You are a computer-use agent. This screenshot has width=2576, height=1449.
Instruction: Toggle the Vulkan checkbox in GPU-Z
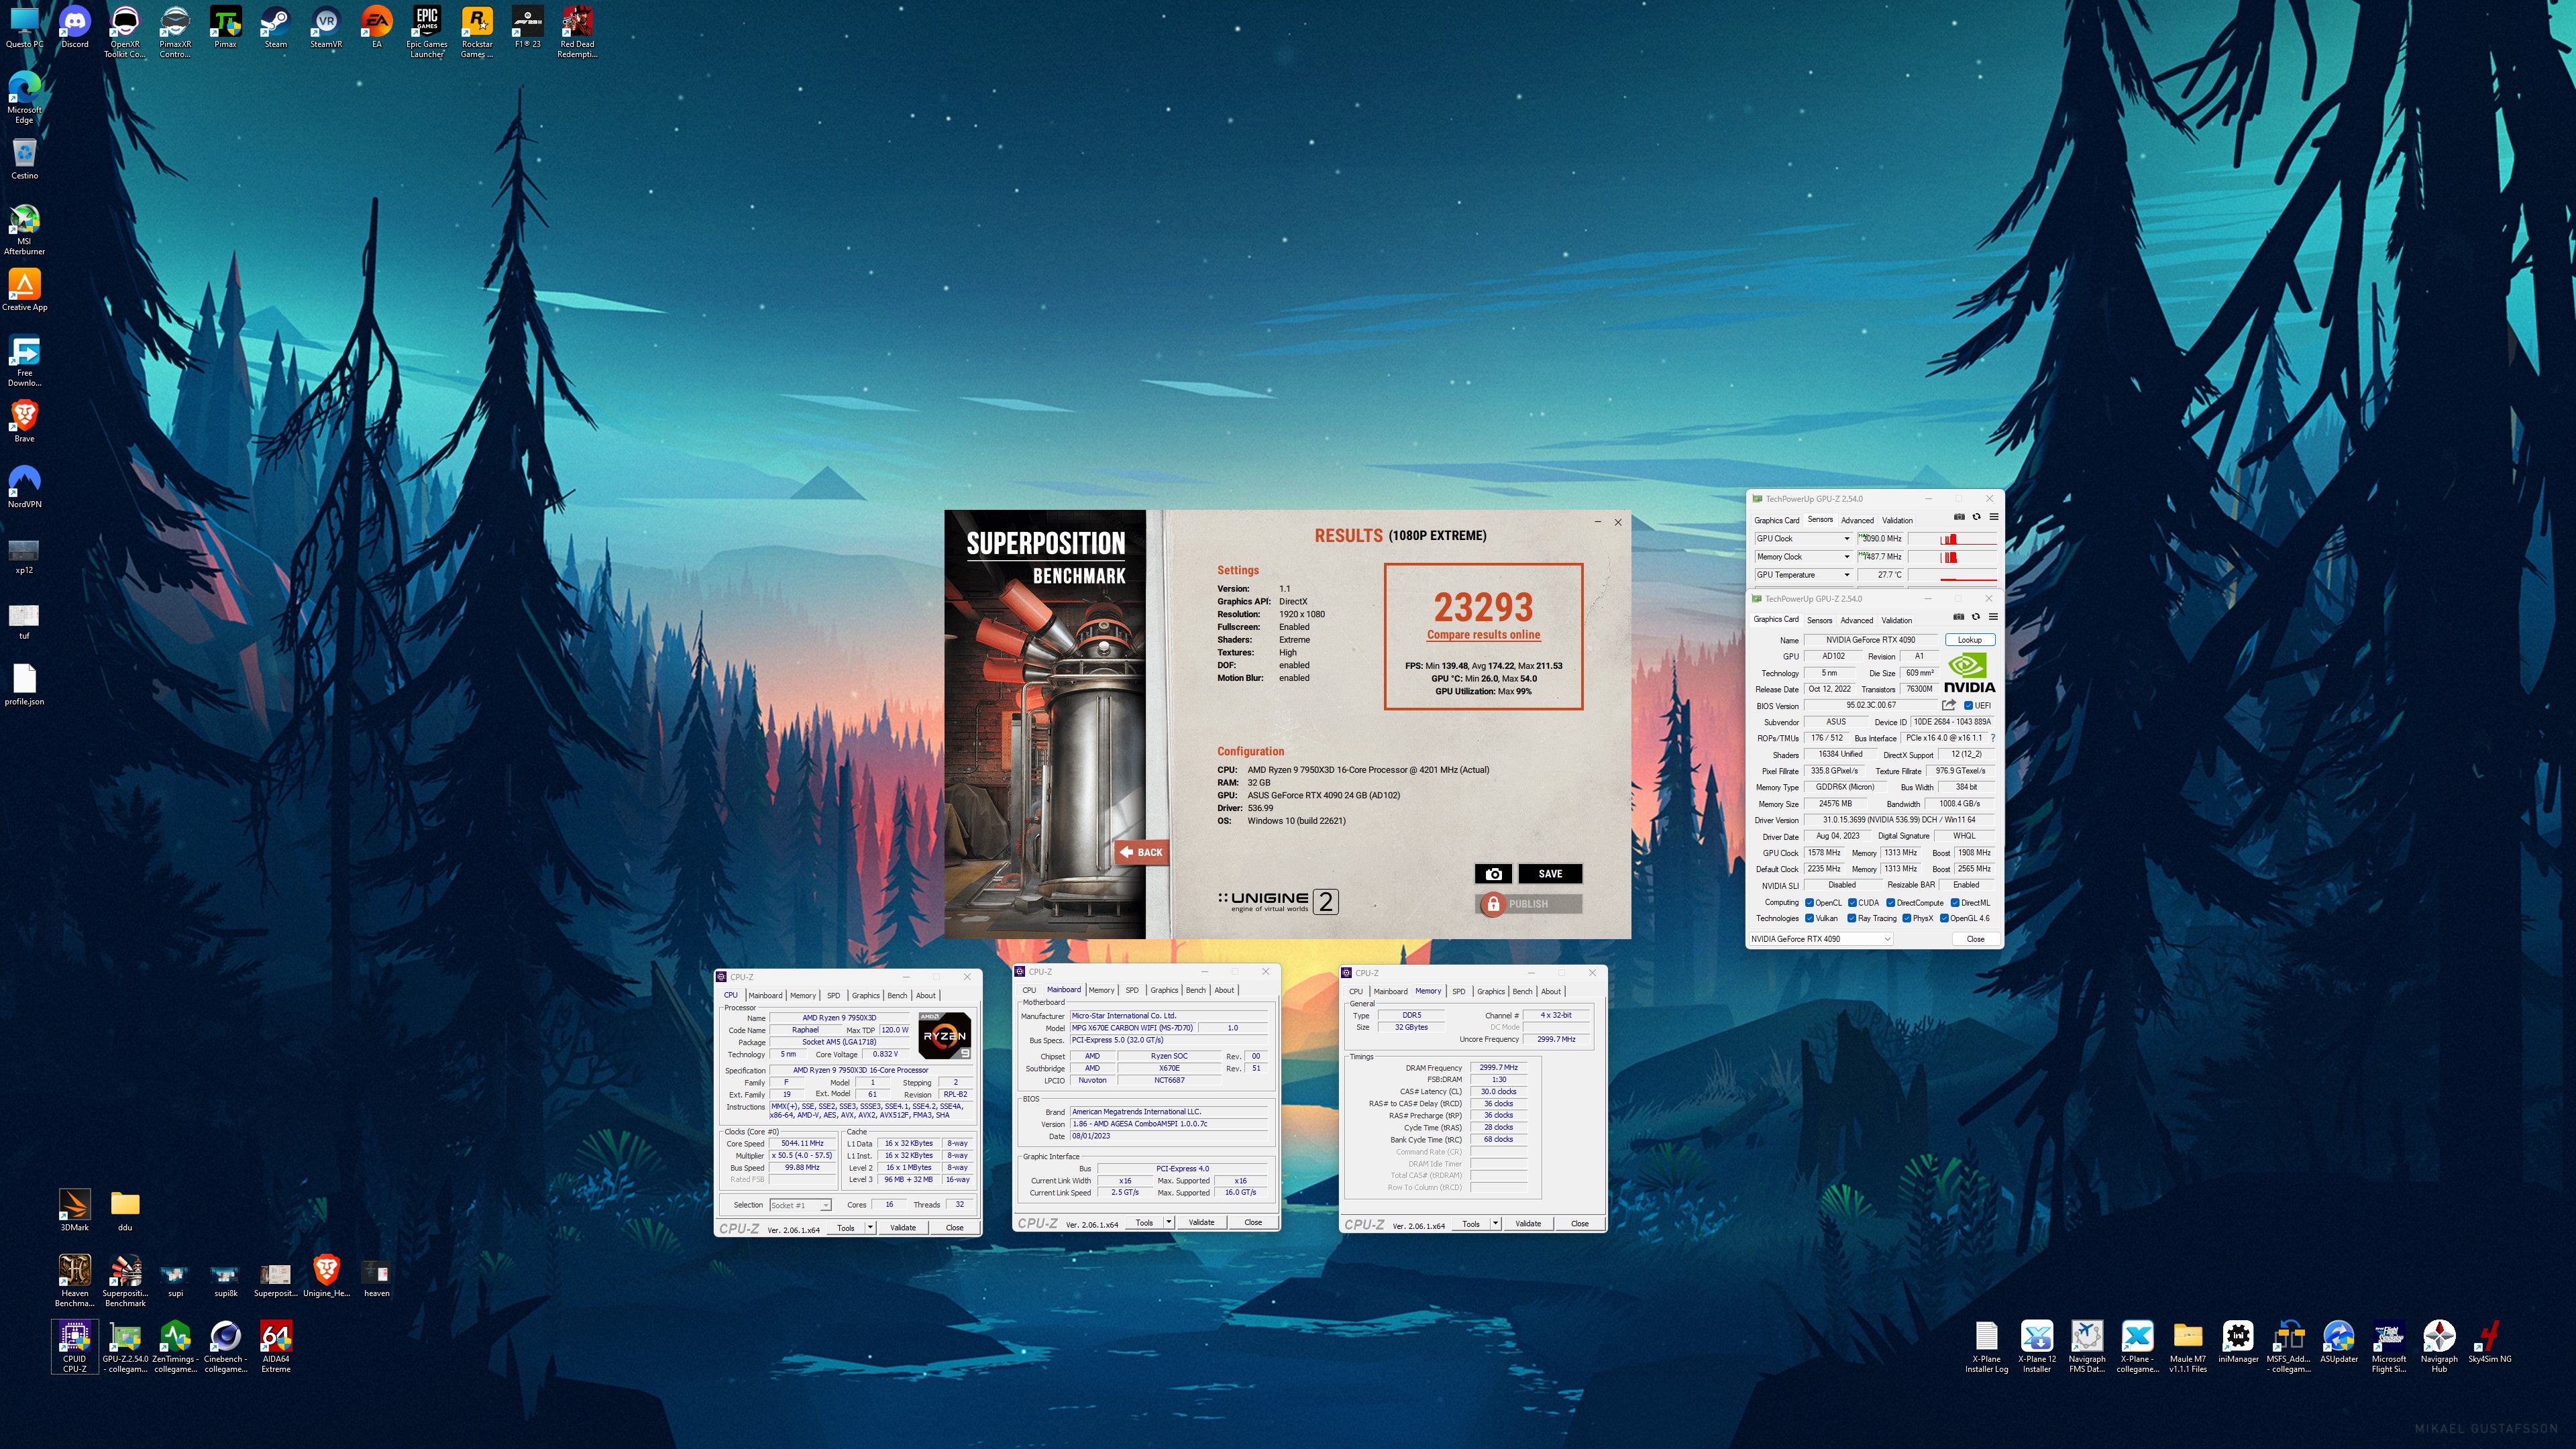tap(1809, 918)
